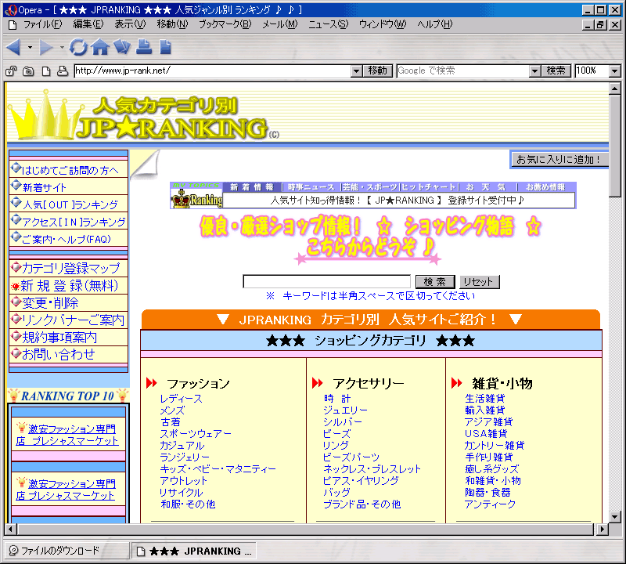Screen dimensions: 626x564
Task: Open the ウィンドウ(W) menu
Action: (x=383, y=25)
